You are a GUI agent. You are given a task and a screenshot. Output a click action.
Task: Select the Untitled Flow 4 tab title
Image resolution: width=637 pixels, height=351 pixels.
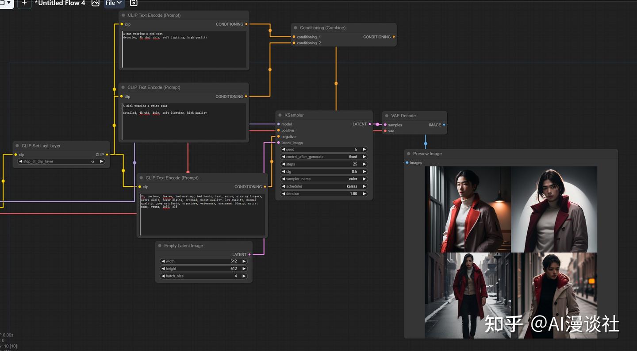(60, 3)
